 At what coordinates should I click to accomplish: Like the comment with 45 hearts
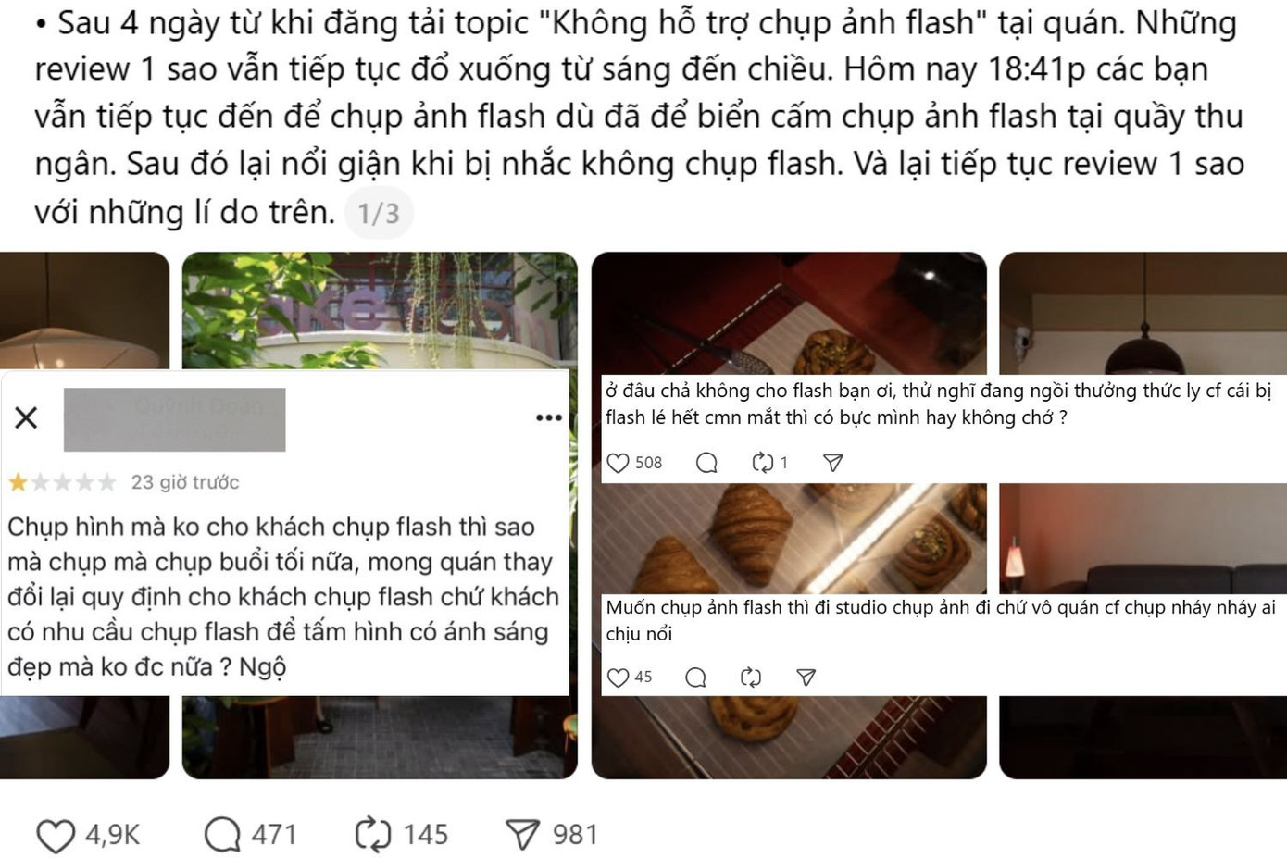618,678
